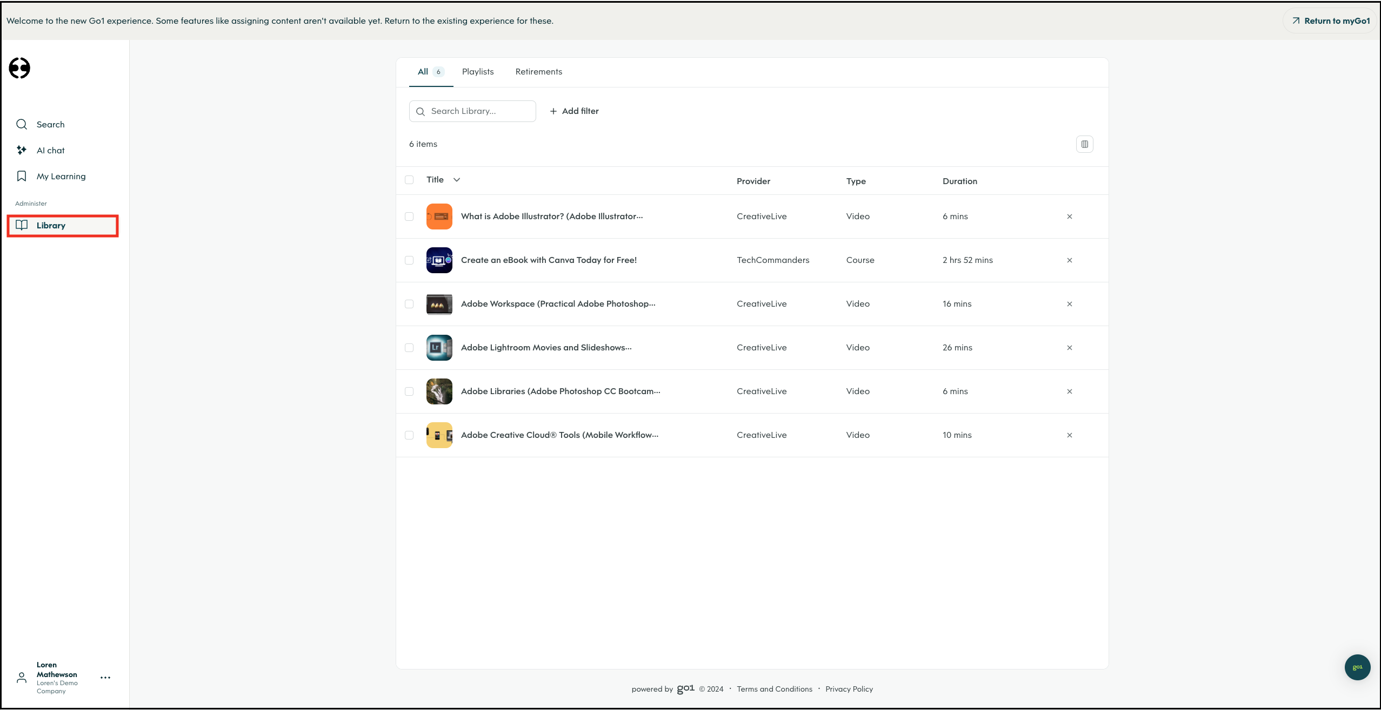Open the Library book icon
The width and height of the screenshot is (1381, 710).
(22, 225)
